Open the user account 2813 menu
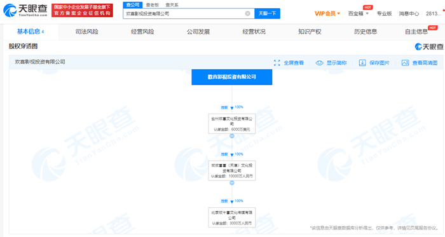445x237 pixels. pyautogui.click(x=434, y=13)
